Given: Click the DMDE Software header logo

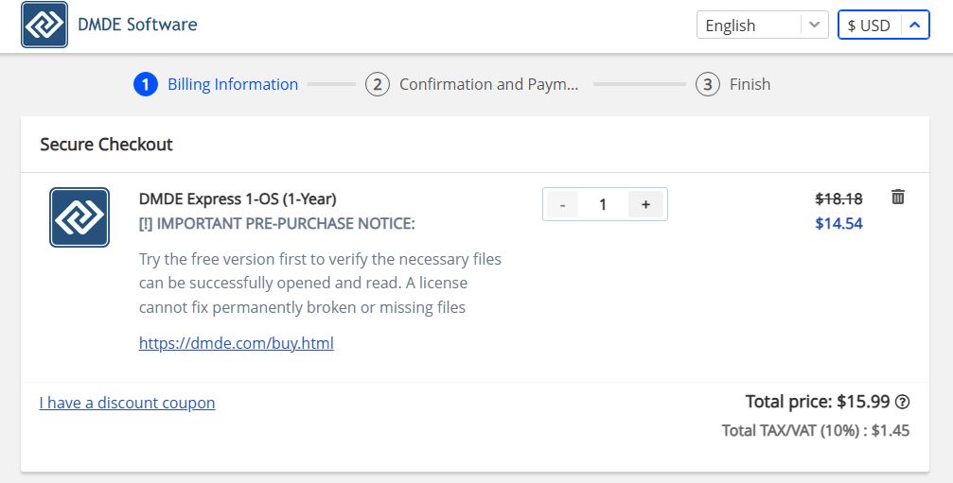Looking at the screenshot, I should pyautogui.click(x=44, y=25).
